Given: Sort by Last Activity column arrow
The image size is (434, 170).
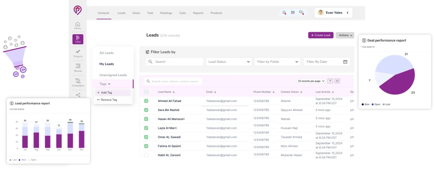Looking at the screenshot, I should pyautogui.click(x=333, y=92).
